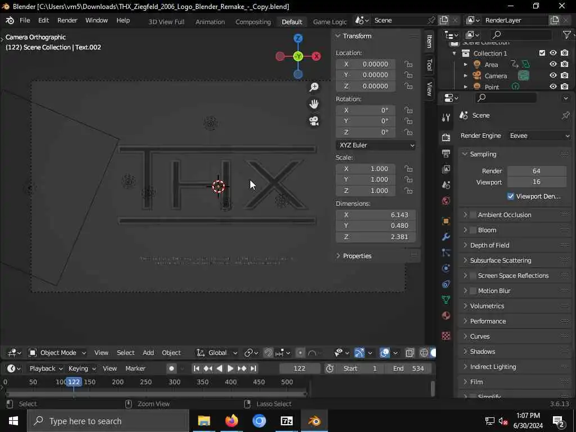Click the play animation button
This screenshot has width=576, height=432.
point(230,368)
